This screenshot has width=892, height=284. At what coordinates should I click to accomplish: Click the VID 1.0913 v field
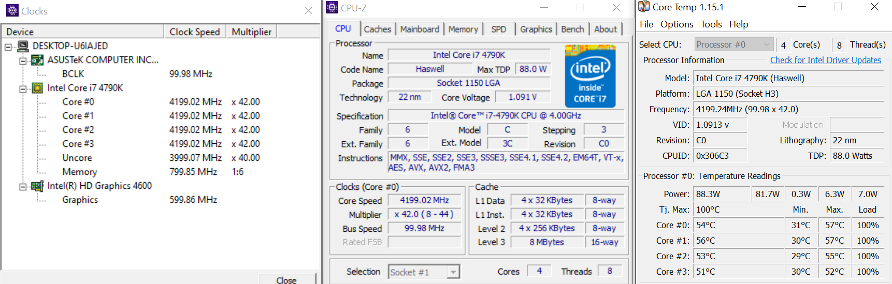coord(720,125)
